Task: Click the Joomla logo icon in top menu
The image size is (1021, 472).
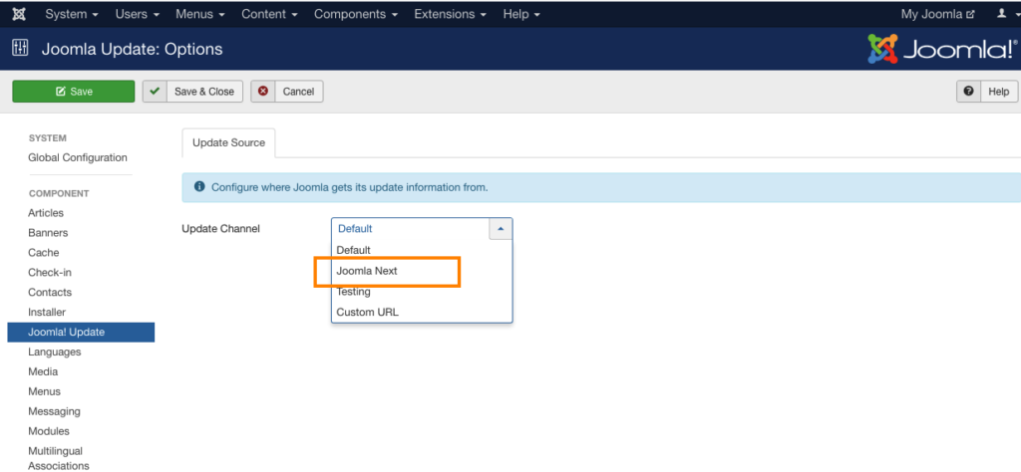Action: (20, 14)
